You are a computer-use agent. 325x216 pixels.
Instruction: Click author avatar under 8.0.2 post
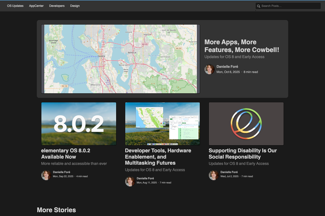(x=46, y=175)
